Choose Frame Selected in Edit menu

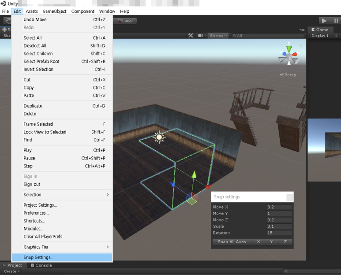(x=62, y=124)
